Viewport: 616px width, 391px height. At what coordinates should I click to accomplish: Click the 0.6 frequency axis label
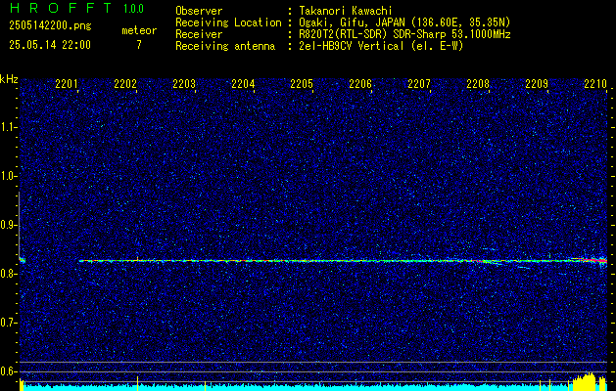pyautogui.click(x=9, y=371)
